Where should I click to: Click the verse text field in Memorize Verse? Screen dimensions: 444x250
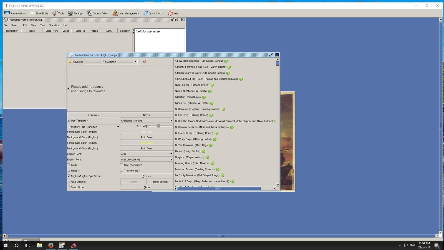click(160, 40)
